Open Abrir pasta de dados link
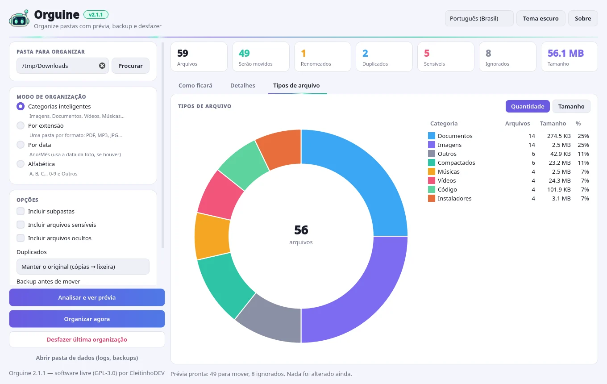The height and width of the screenshot is (384, 607). [87, 358]
